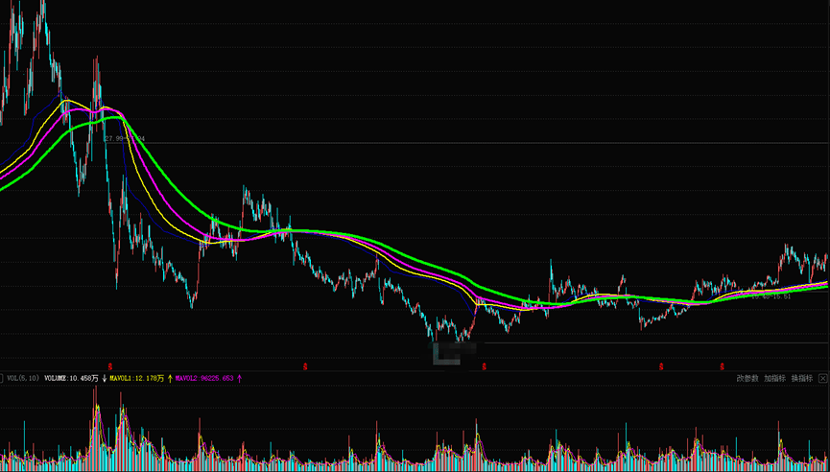
Task: Click the white down arrow after VOLUME value
Action: [104, 379]
